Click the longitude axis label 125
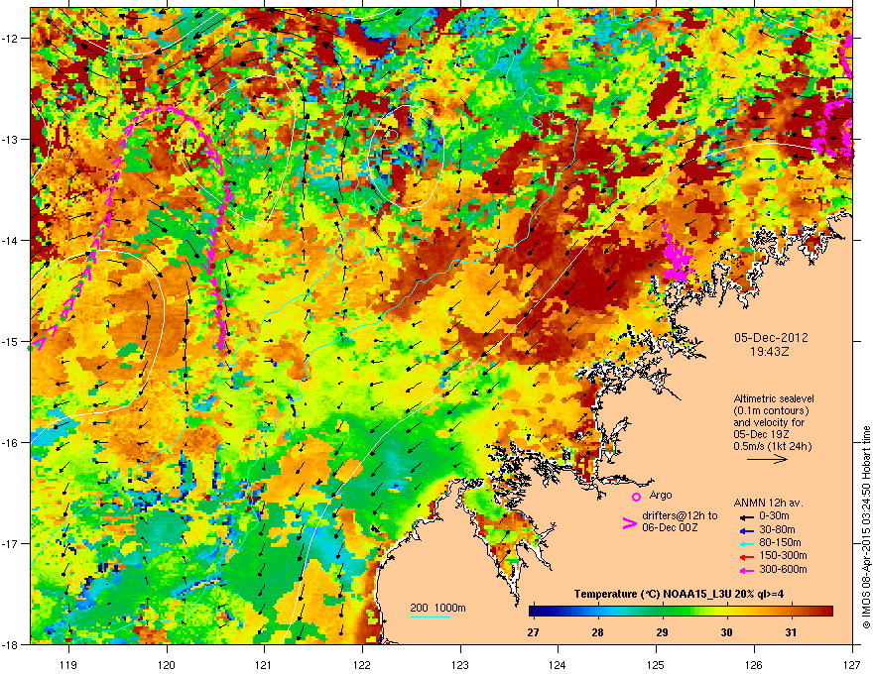873x674 pixels. coord(656,664)
